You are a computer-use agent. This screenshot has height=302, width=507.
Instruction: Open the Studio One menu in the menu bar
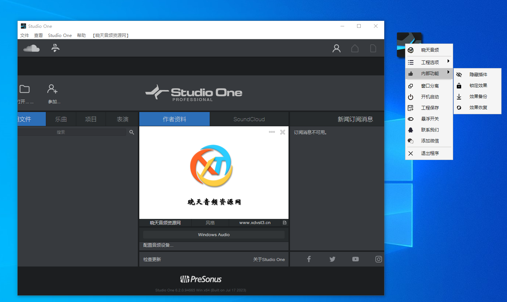tap(60, 36)
